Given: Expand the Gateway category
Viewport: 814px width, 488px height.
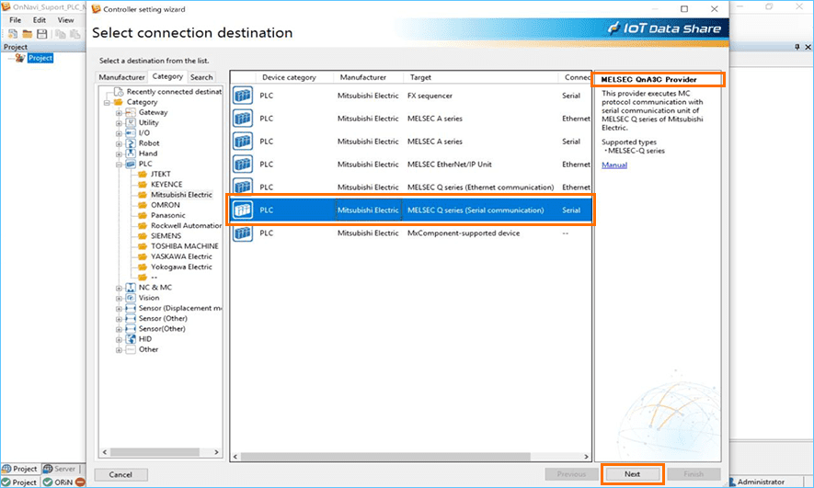Looking at the screenshot, I should click(119, 112).
